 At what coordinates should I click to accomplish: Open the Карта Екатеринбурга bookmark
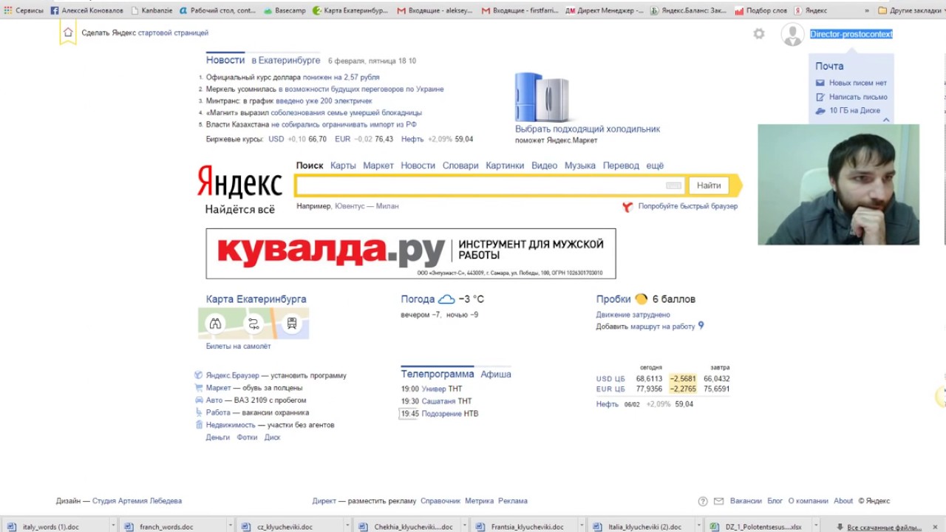pos(350,10)
